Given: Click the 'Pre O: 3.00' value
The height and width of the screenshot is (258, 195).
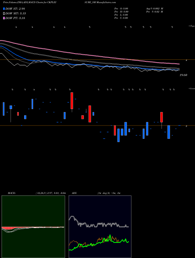Looking at the screenshot, I should pos(121,9).
